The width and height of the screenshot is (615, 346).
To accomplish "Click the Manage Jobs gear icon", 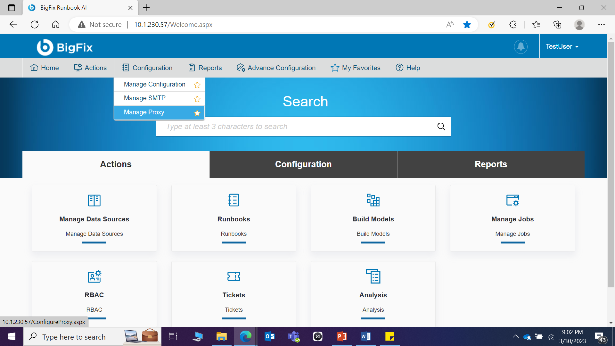I will tap(512, 201).
